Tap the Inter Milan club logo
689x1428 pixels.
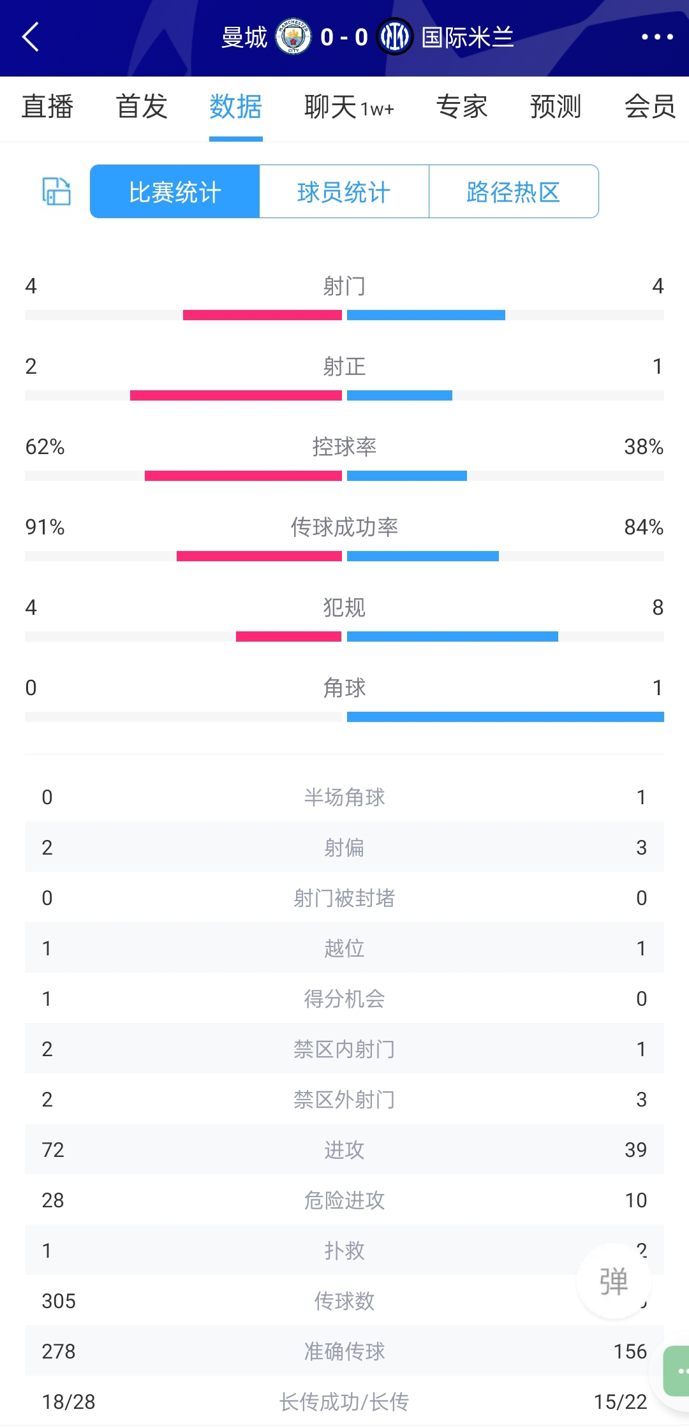point(395,37)
